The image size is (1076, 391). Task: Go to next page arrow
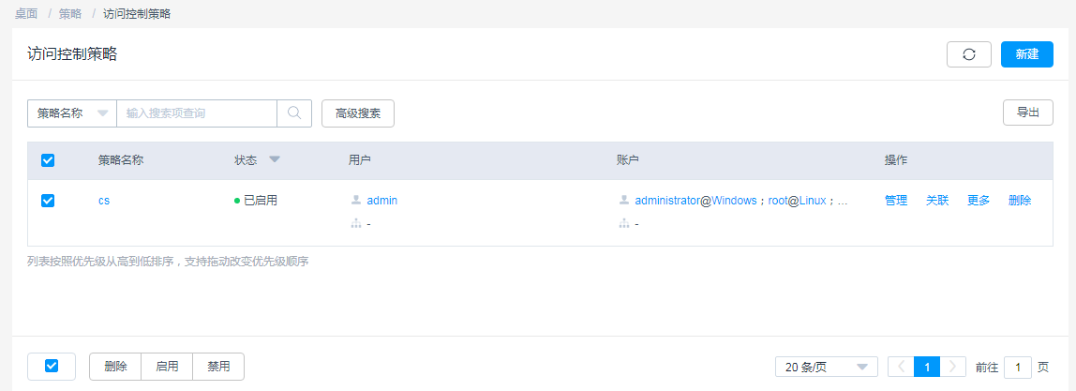click(953, 367)
